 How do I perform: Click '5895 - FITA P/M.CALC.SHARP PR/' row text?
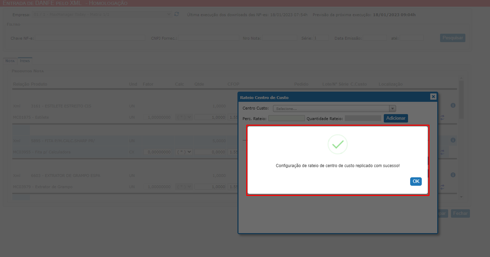[x=63, y=141]
